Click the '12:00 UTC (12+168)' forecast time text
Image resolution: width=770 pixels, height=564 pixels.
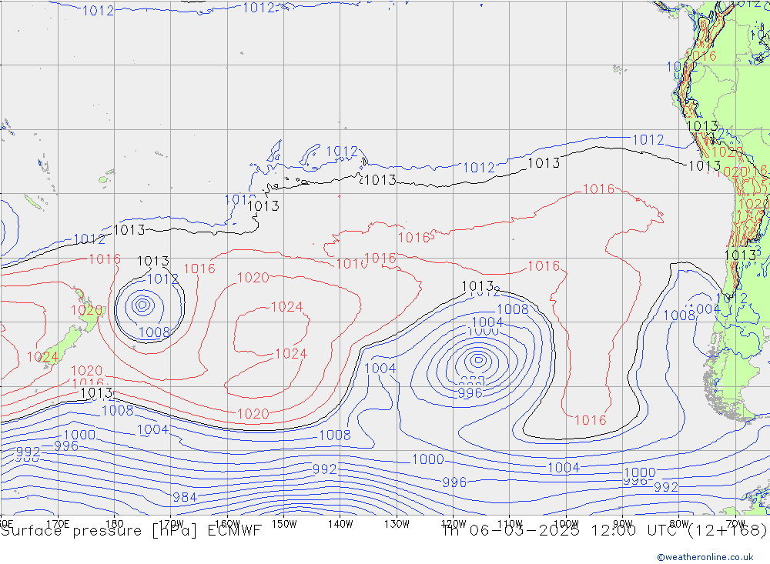pyautogui.click(x=678, y=531)
